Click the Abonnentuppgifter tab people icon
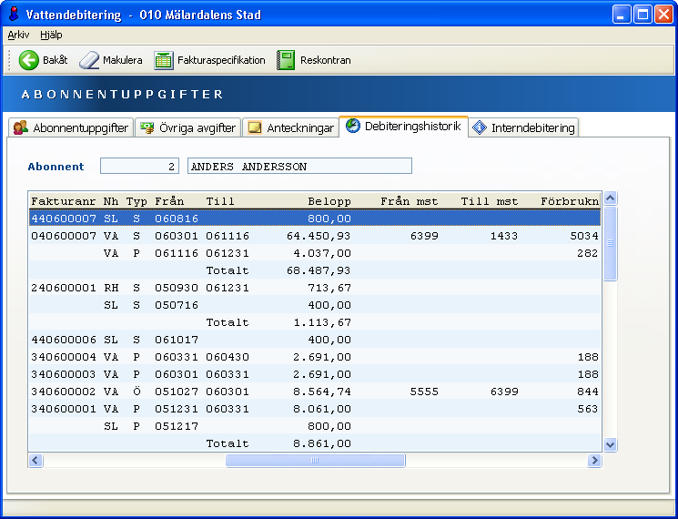This screenshot has width=678, height=519. (x=21, y=127)
